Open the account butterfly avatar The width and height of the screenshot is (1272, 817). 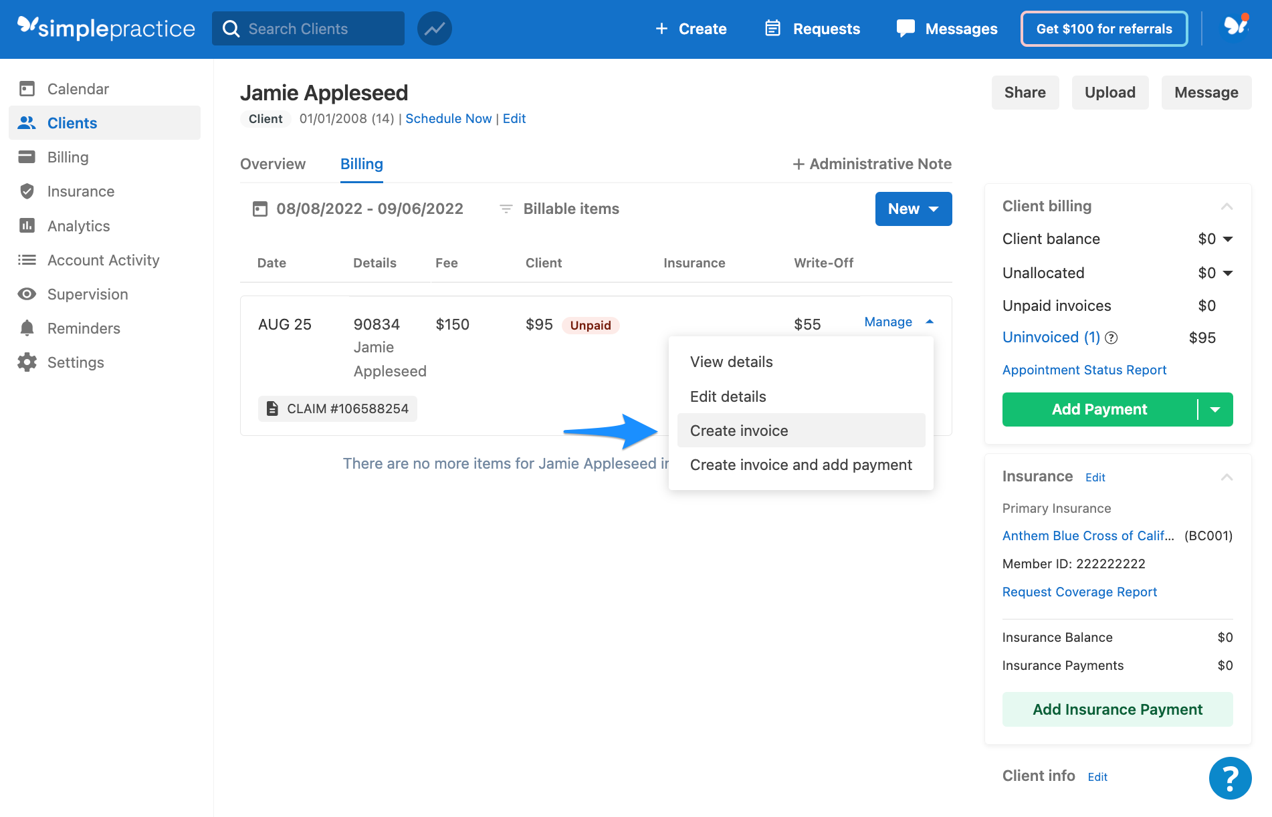tap(1236, 27)
